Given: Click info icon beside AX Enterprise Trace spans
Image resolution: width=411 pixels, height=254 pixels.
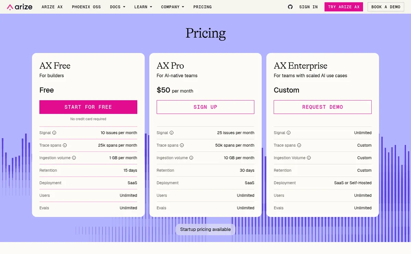Looking at the screenshot, I should click(x=299, y=145).
